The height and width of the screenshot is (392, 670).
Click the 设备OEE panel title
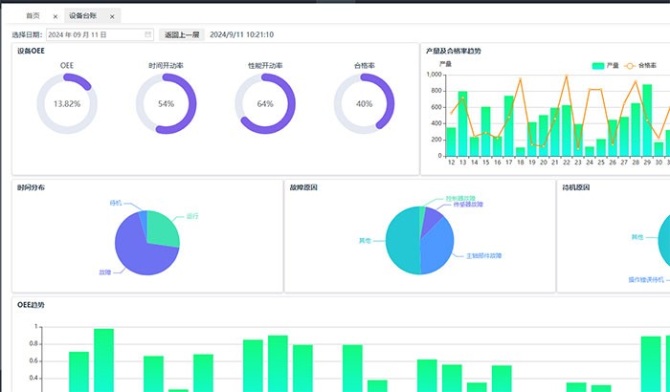(x=31, y=51)
